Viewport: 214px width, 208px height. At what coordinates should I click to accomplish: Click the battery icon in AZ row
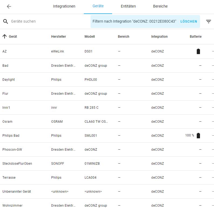198,51
